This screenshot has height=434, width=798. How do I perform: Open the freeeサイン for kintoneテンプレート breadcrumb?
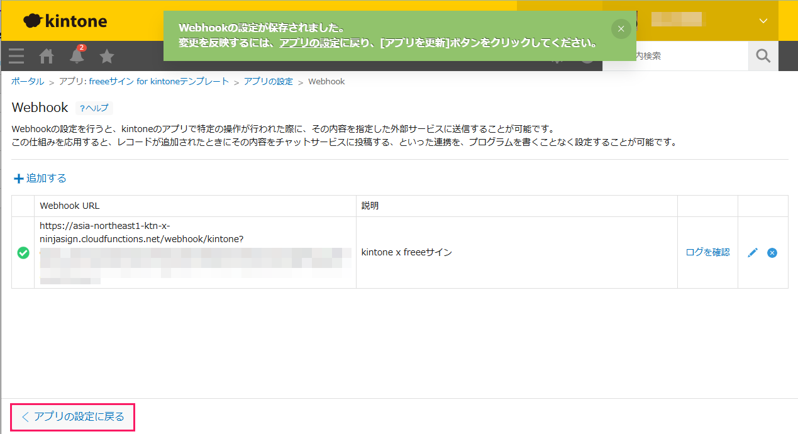point(144,81)
